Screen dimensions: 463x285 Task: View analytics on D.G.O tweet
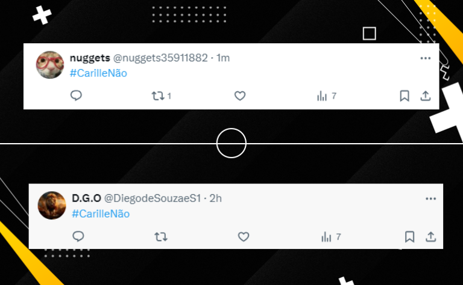pyautogui.click(x=331, y=237)
